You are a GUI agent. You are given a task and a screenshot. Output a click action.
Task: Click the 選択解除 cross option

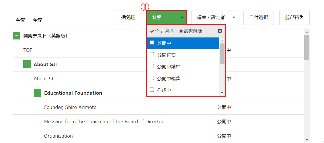(190, 31)
